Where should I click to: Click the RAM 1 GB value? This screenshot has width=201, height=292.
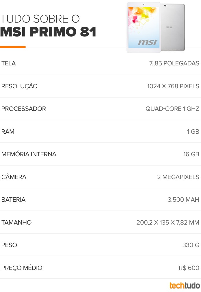tap(193, 131)
